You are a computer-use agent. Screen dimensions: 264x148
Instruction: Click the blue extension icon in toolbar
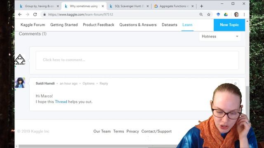(x=218, y=15)
